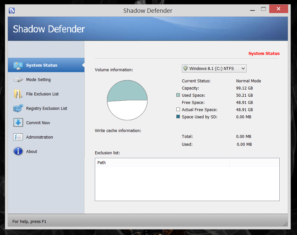This screenshot has width=297, height=235.
Task: Click the Mode Setting drive icon
Action: [18, 80]
